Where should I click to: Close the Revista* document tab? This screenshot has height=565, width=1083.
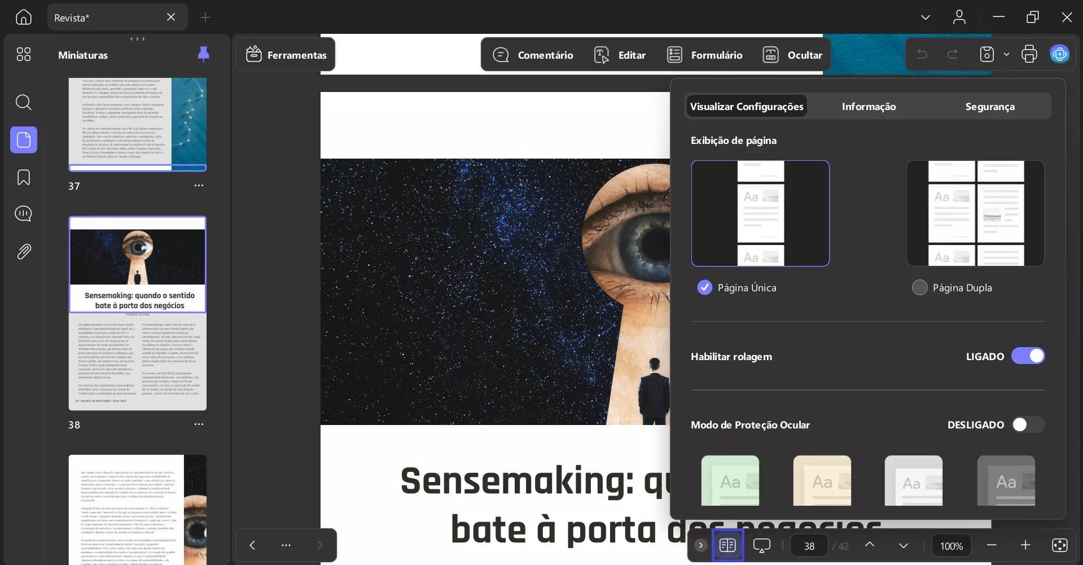171,17
